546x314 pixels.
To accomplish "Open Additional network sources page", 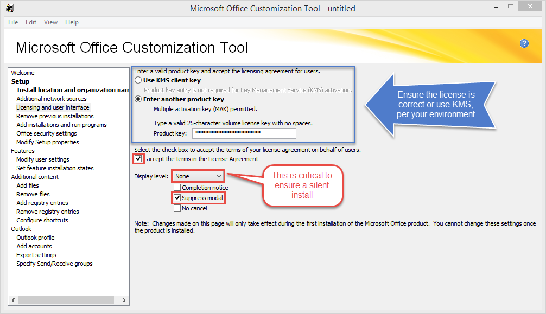I will click(x=52, y=99).
